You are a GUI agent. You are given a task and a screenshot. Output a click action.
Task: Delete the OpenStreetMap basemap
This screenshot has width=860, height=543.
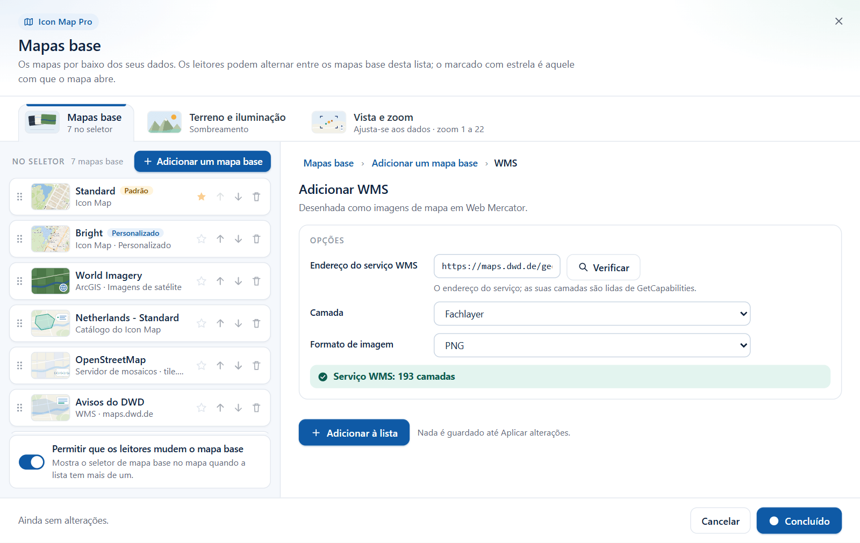coord(256,365)
